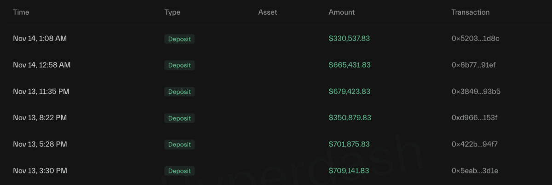The width and height of the screenshot is (552, 185).
Task: Sort by the Amount column header
Action: point(342,12)
